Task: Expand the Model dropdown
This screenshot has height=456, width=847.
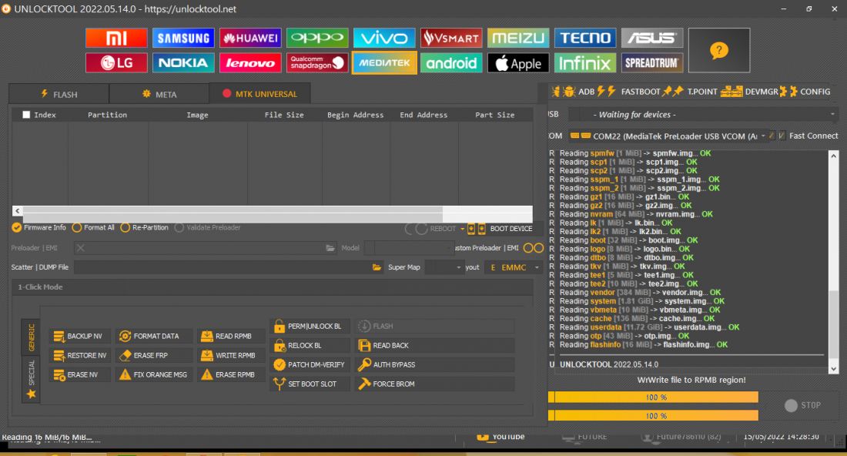Action: click(448, 248)
